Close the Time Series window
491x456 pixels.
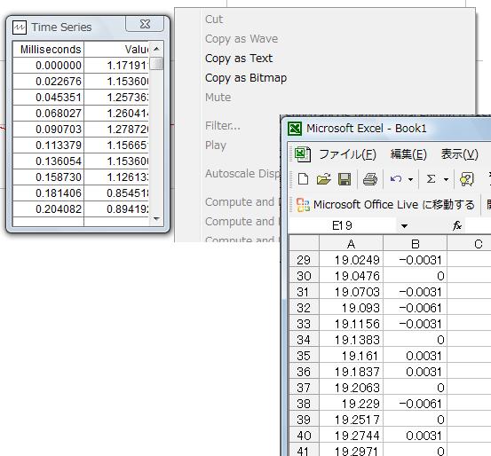pyautogui.click(x=145, y=24)
